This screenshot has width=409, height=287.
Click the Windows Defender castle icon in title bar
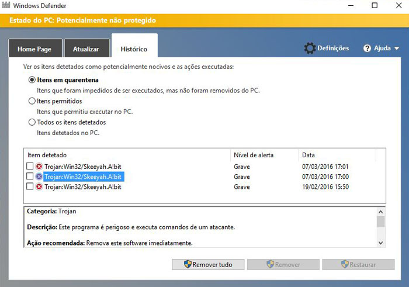click(6, 5)
